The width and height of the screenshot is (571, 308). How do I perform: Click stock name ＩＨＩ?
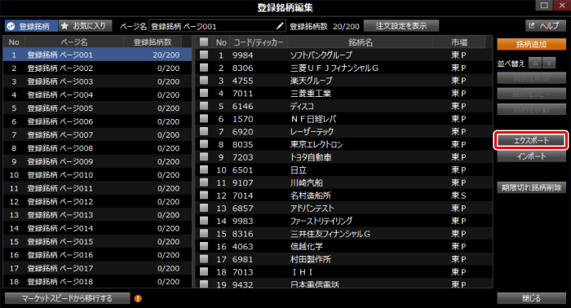pyautogui.click(x=303, y=272)
